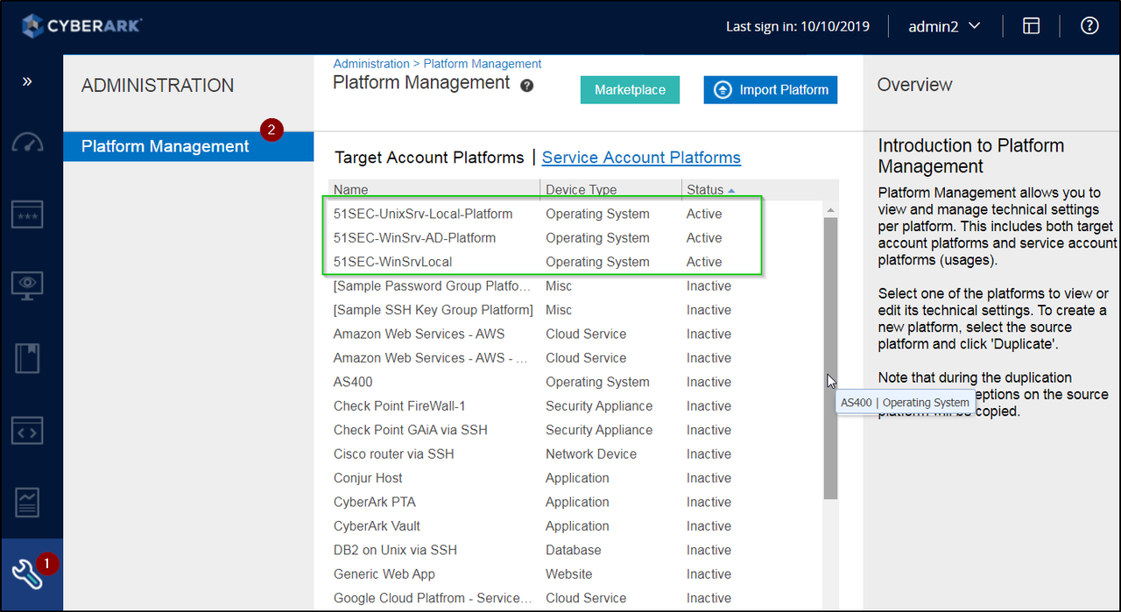Open the Accounts password icon in sidebar
The image size is (1121, 612).
[27, 215]
